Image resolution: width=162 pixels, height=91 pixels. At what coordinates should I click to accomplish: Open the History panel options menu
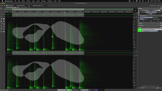[161, 23]
